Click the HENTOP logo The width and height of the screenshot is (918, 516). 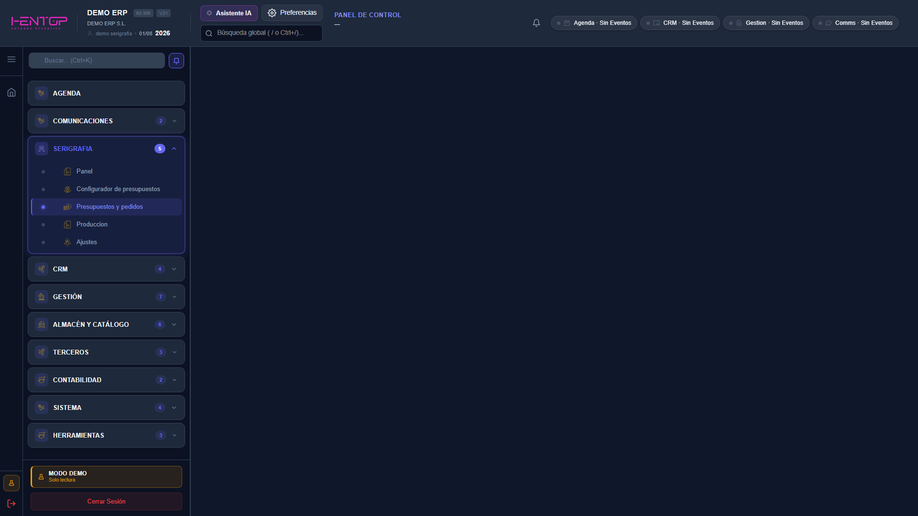(x=39, y=22)
